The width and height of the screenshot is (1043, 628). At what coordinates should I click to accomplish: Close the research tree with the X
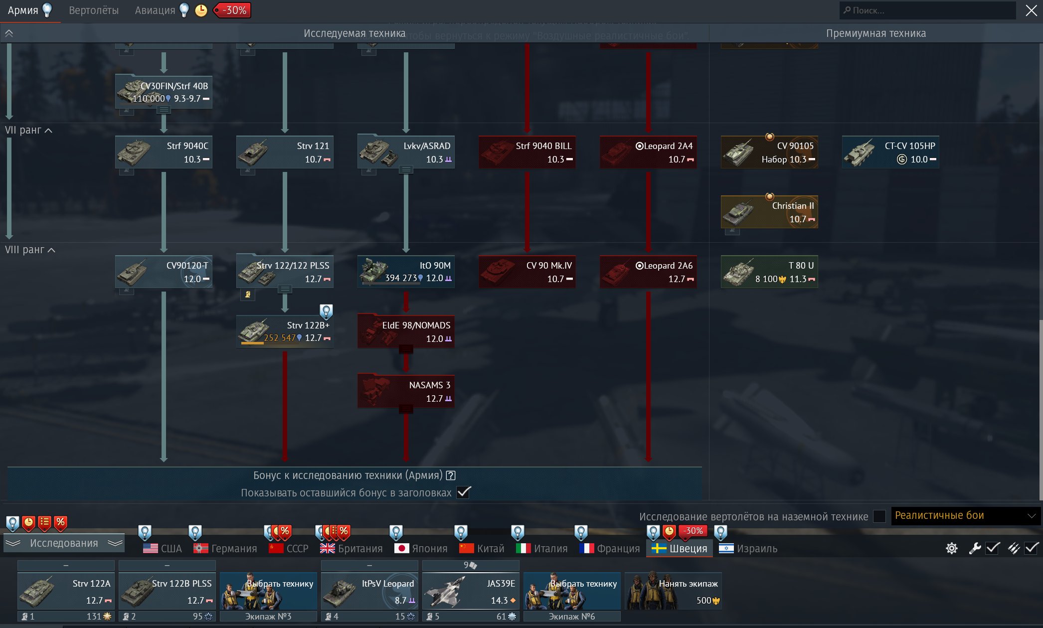click(1031, 10)
